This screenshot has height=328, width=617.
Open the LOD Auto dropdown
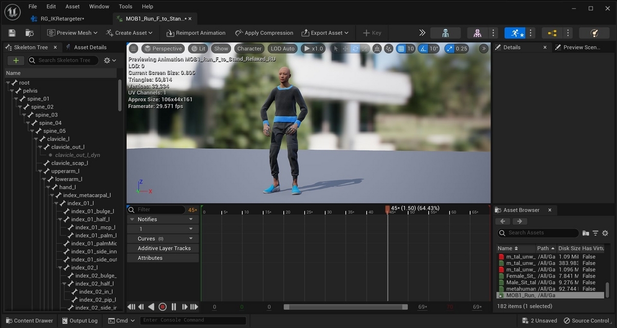pos(283,49)
